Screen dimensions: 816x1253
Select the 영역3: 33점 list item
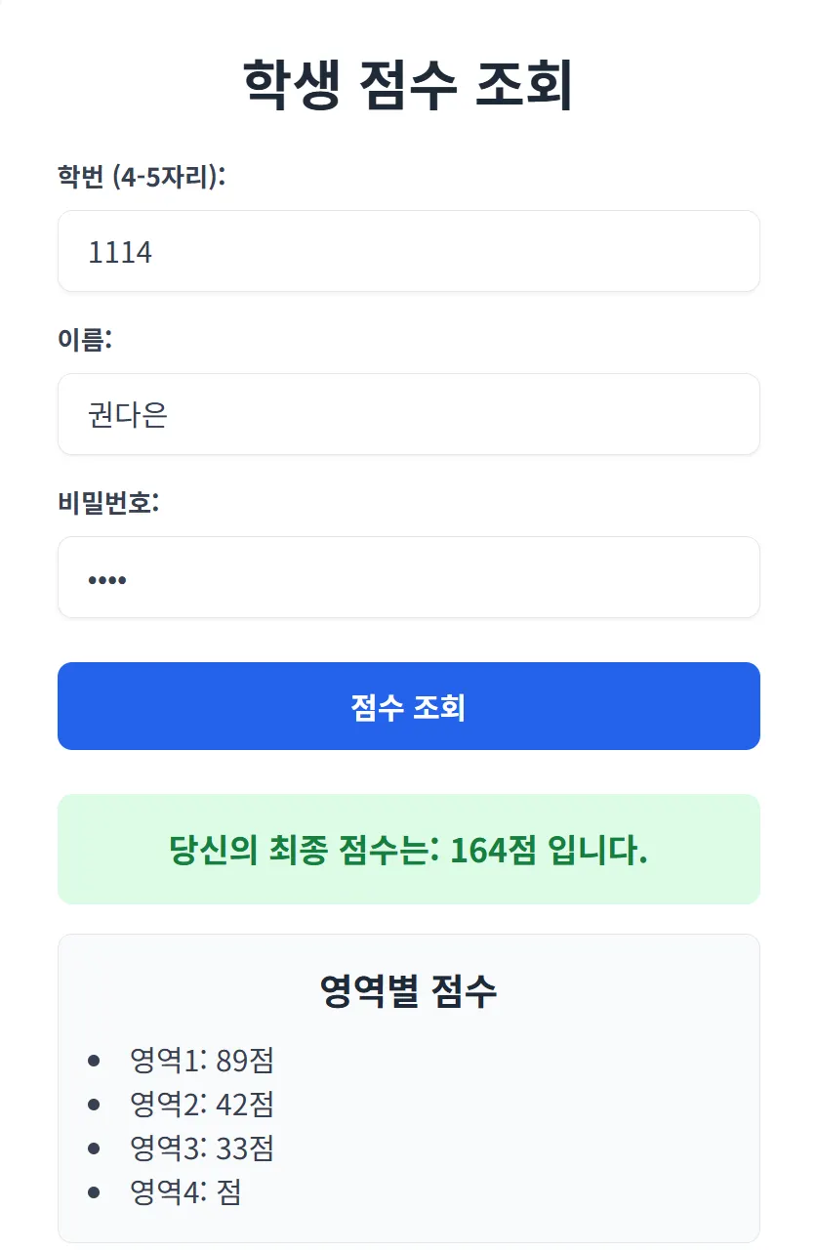[203, 1149]
